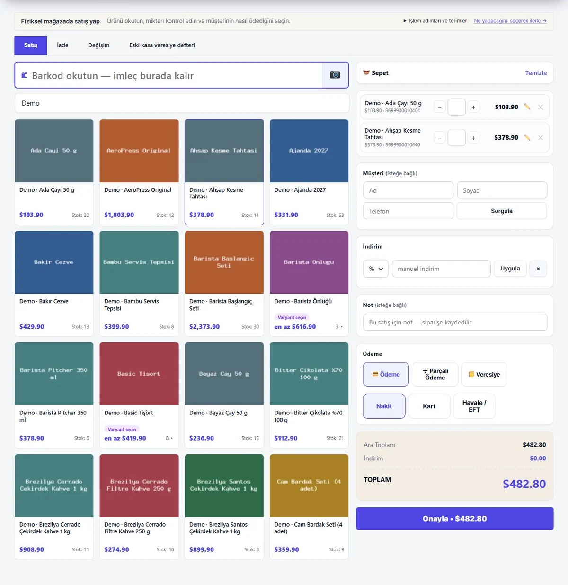The height and width of the screenshot is (585, 568).
Task: Click Uygula discount button
Action: [510, 269]
